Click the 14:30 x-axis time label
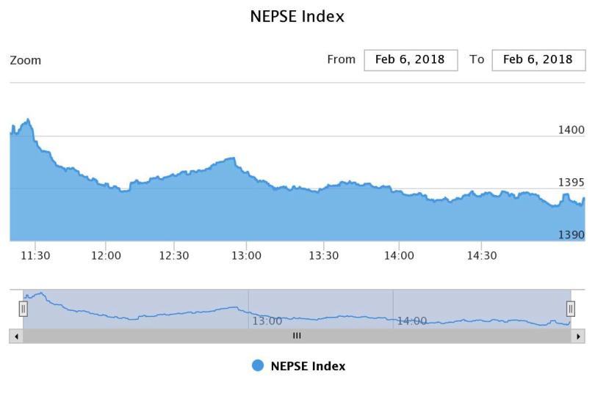 tap(482, 256)
